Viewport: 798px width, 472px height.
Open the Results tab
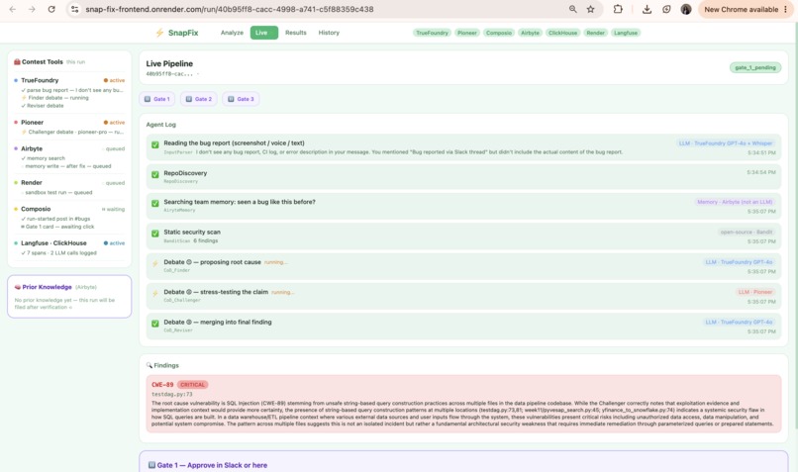[x=296, y=33]
